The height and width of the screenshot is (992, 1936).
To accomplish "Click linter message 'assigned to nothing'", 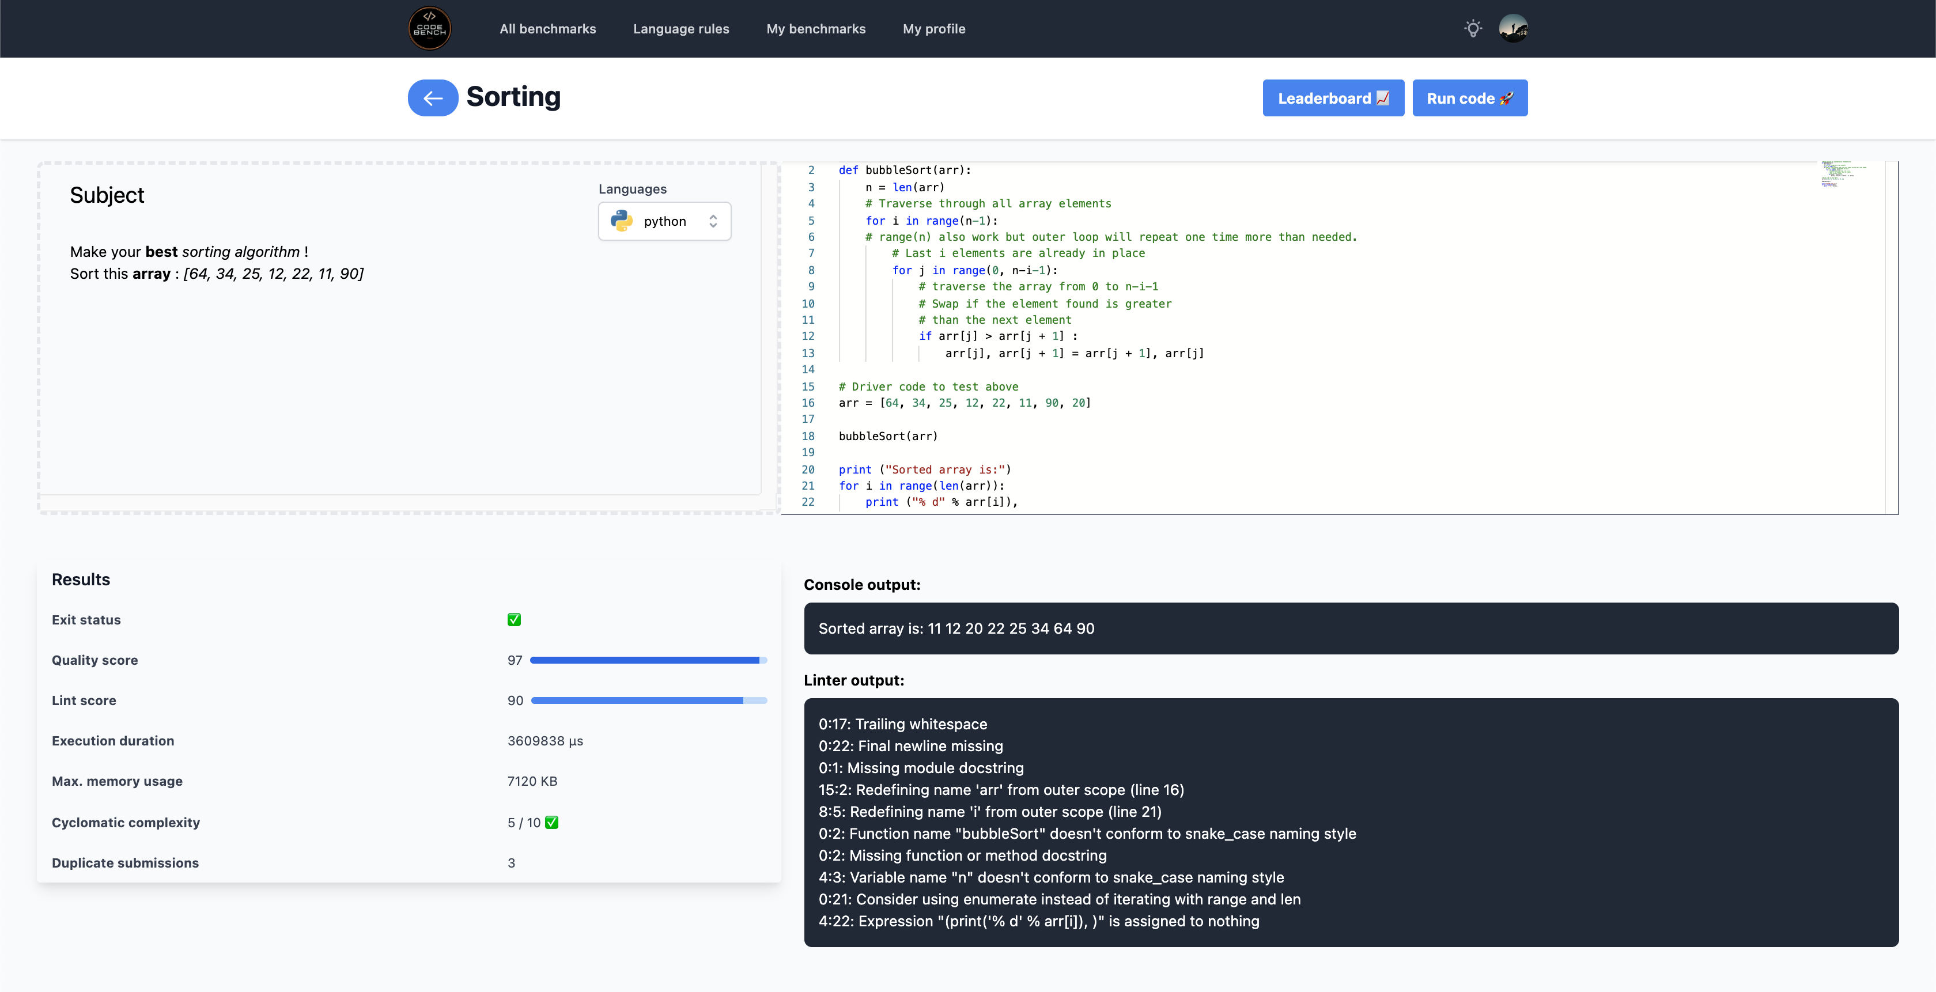I will [x=1039, y=921].
